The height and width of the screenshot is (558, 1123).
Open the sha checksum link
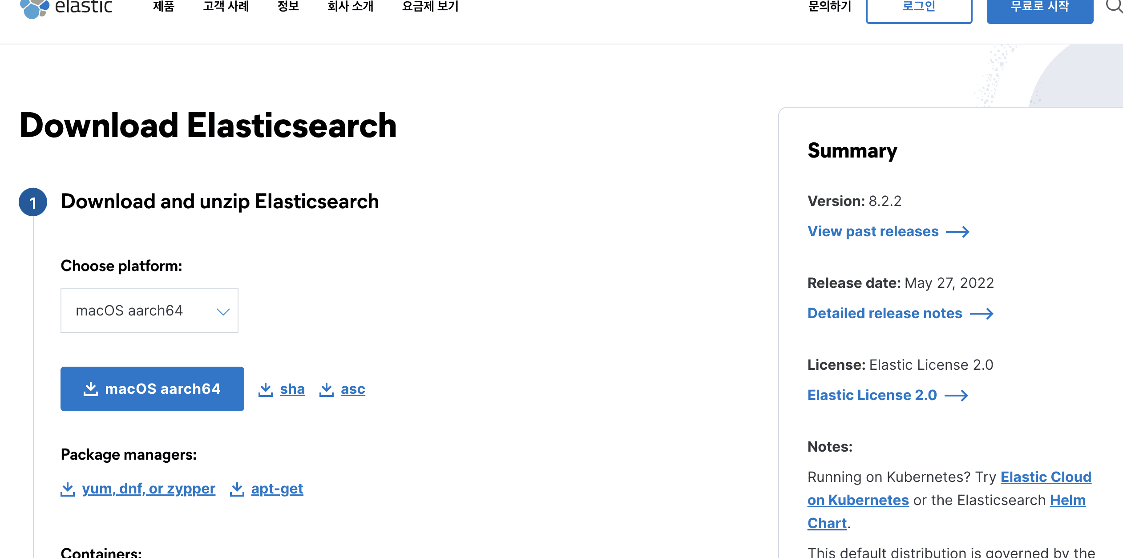click(x=292, y=389)
